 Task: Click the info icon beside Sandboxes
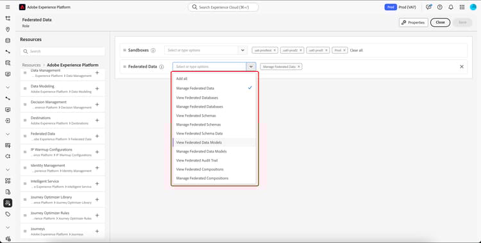point(153,50)
